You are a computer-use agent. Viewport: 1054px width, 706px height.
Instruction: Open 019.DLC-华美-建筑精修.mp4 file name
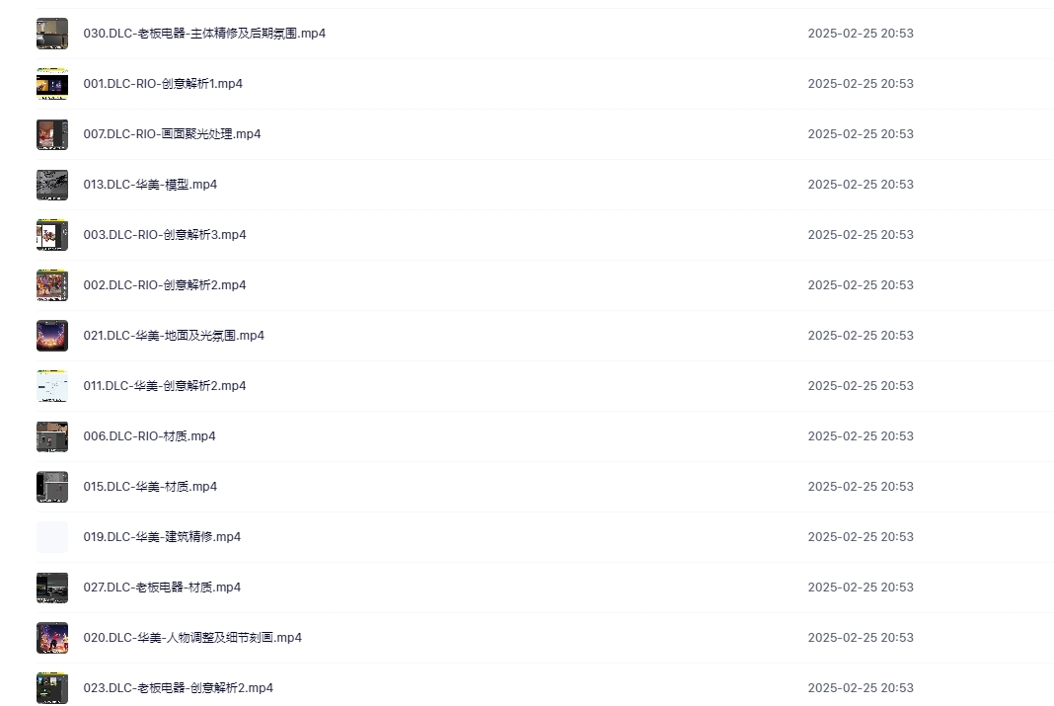pyautogui.click(x=162, y=536)
